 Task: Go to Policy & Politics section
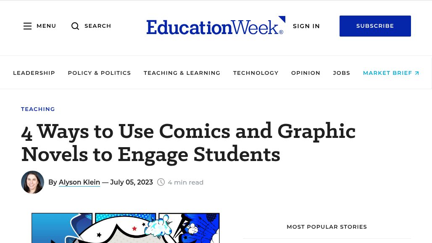tap(99, 73)
